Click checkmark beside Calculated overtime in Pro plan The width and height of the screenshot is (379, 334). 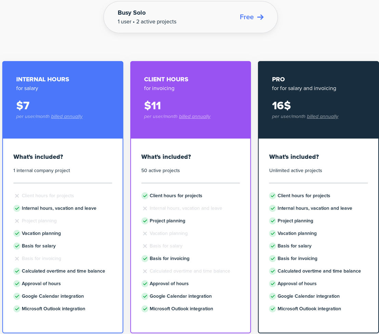pyautogui.click(x=273, y=271)
